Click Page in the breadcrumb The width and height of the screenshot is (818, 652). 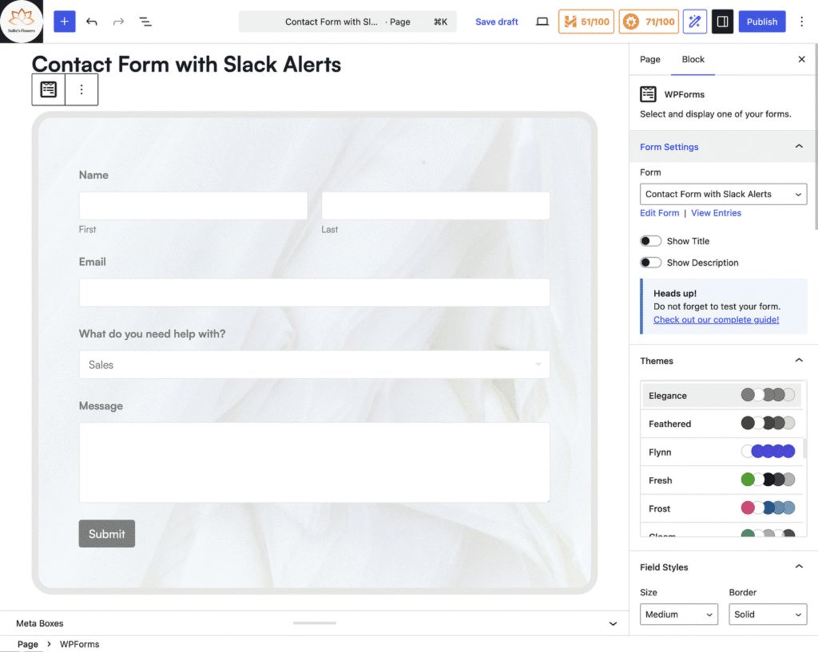pos(28,644)
